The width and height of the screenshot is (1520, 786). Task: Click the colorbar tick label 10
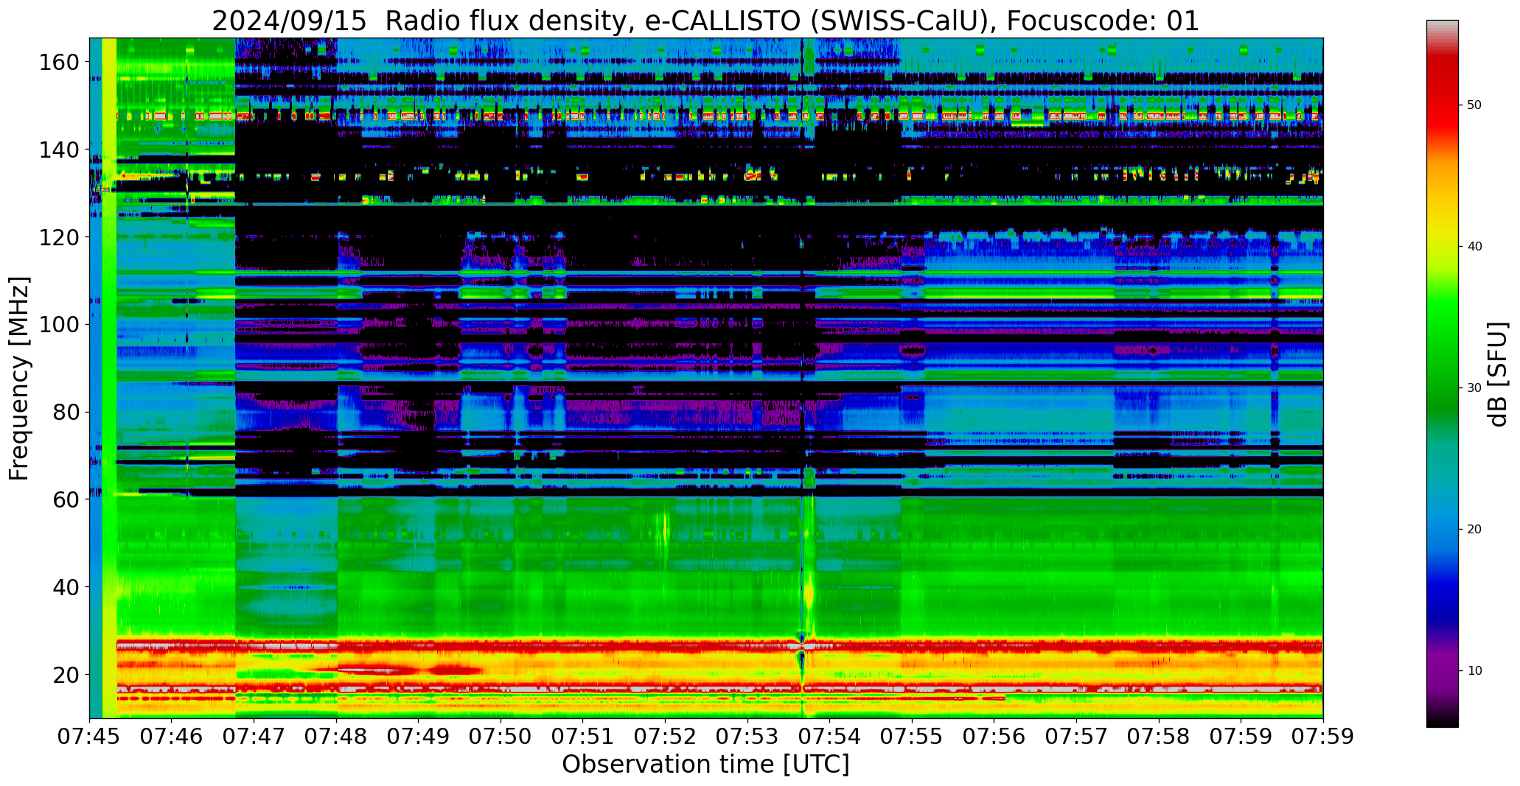[x=1474, y=671]
